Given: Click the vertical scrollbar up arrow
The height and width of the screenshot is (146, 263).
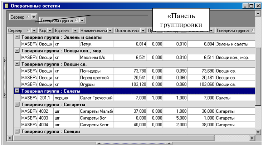Looking at the screenshot, I should point(258,13).
